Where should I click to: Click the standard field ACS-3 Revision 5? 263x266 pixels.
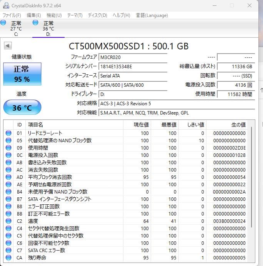(x=177, y=103)
